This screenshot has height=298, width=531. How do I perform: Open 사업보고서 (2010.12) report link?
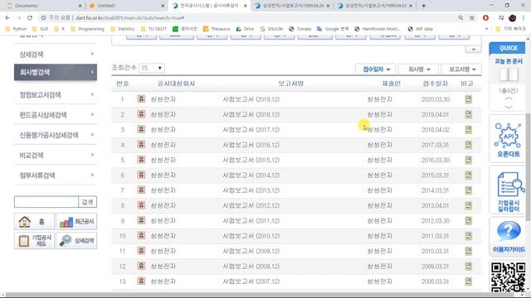pyautogui.click(x=251, y=236)
